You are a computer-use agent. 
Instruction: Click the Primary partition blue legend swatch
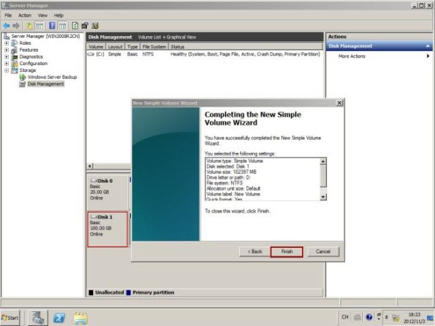(x=128, y=293)
